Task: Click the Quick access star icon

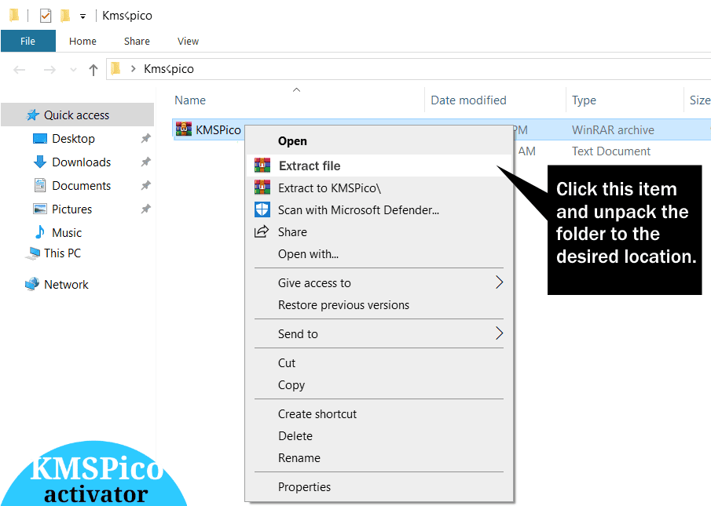Action: click(33, 115)
